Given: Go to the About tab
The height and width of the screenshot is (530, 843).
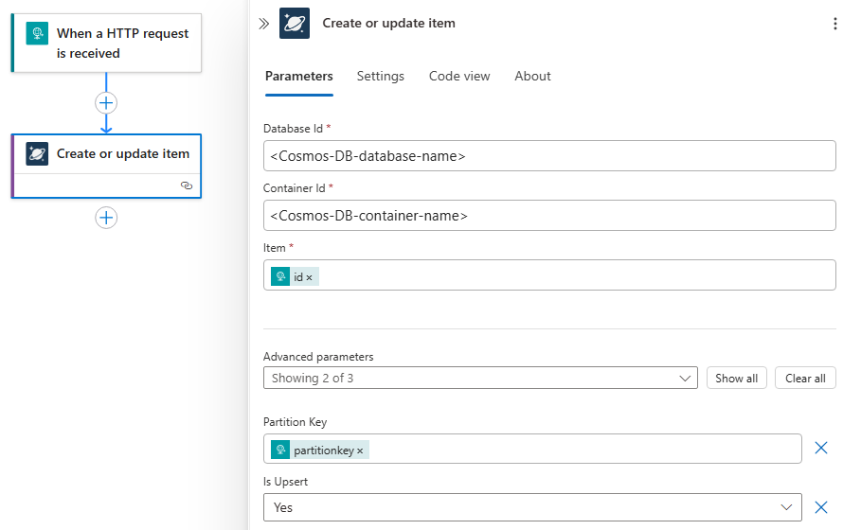Looking at the screenshot, I should tap(532, 76).
